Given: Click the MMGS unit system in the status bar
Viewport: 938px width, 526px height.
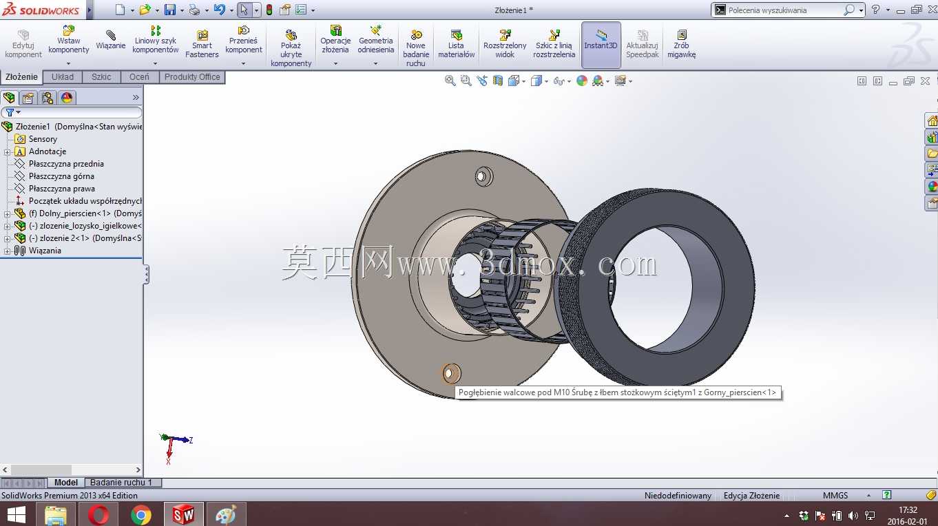Looking at the screenshot, I should [835, 496].
